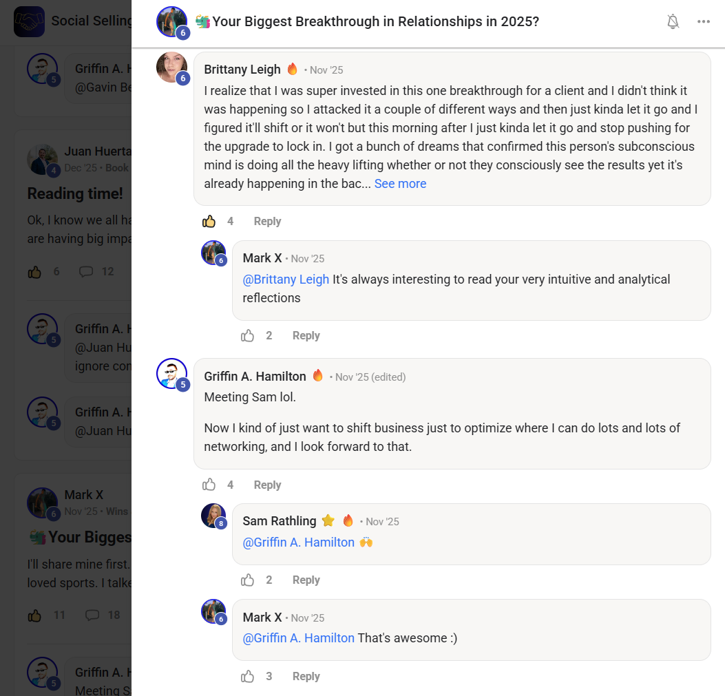
Task: Like Brittany Leigh's comment
Action: [x=209, y=222]
